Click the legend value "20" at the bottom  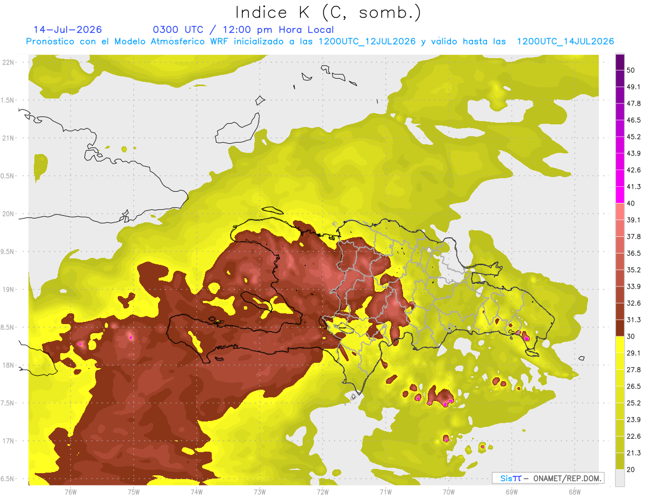tap(631, 469)
